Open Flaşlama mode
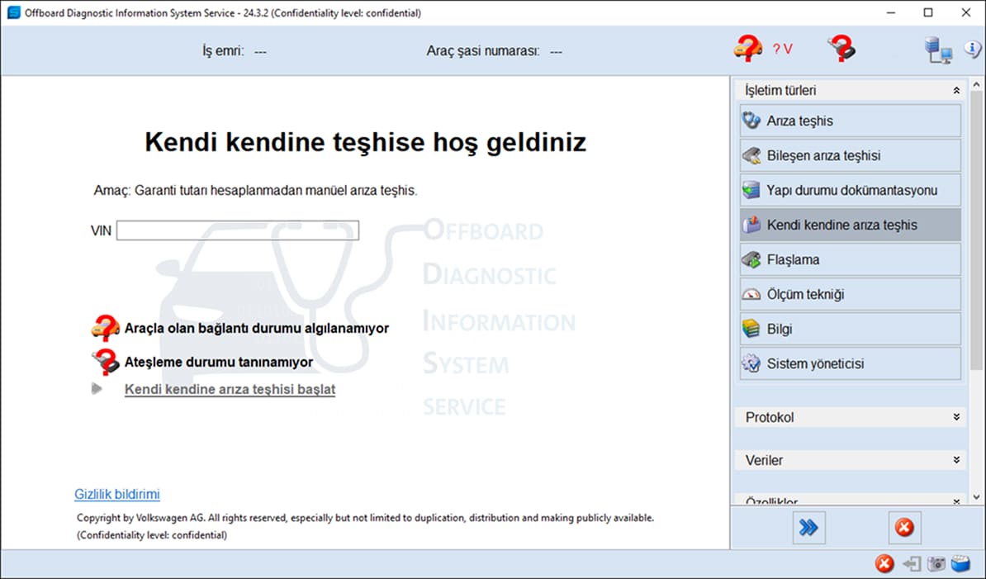 [x=851, y=259]
